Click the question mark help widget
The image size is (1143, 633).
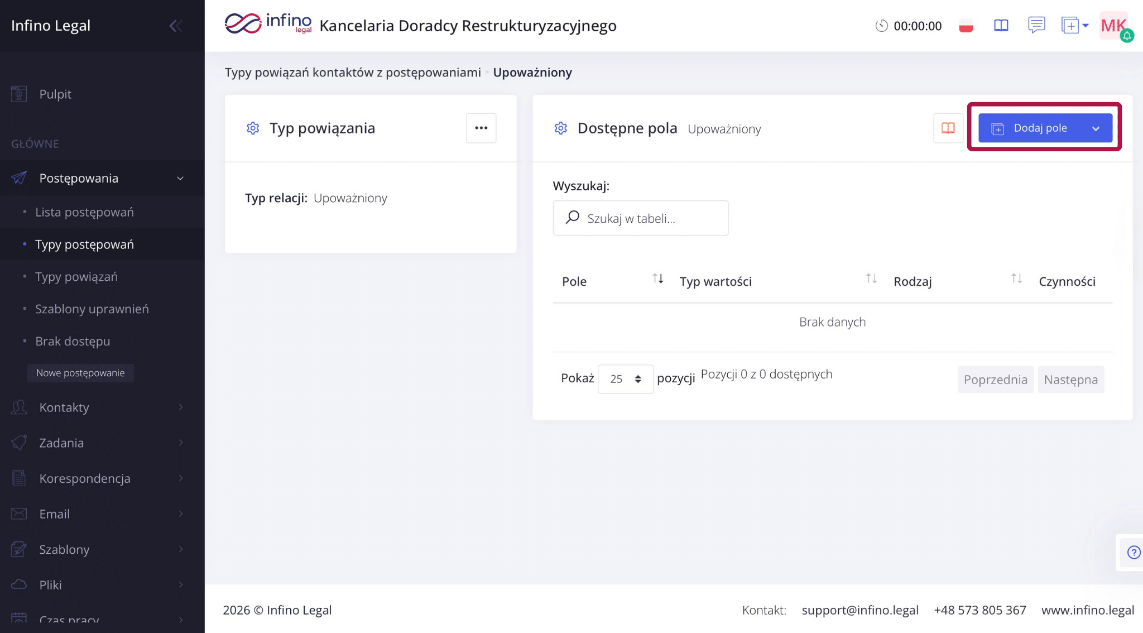coord(1134,552)
